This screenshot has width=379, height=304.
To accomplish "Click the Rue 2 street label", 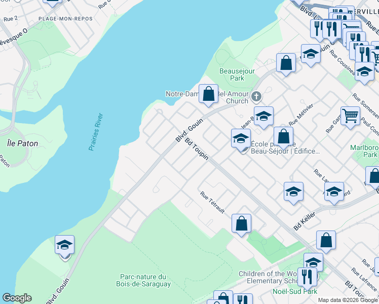I will [11, 19].
